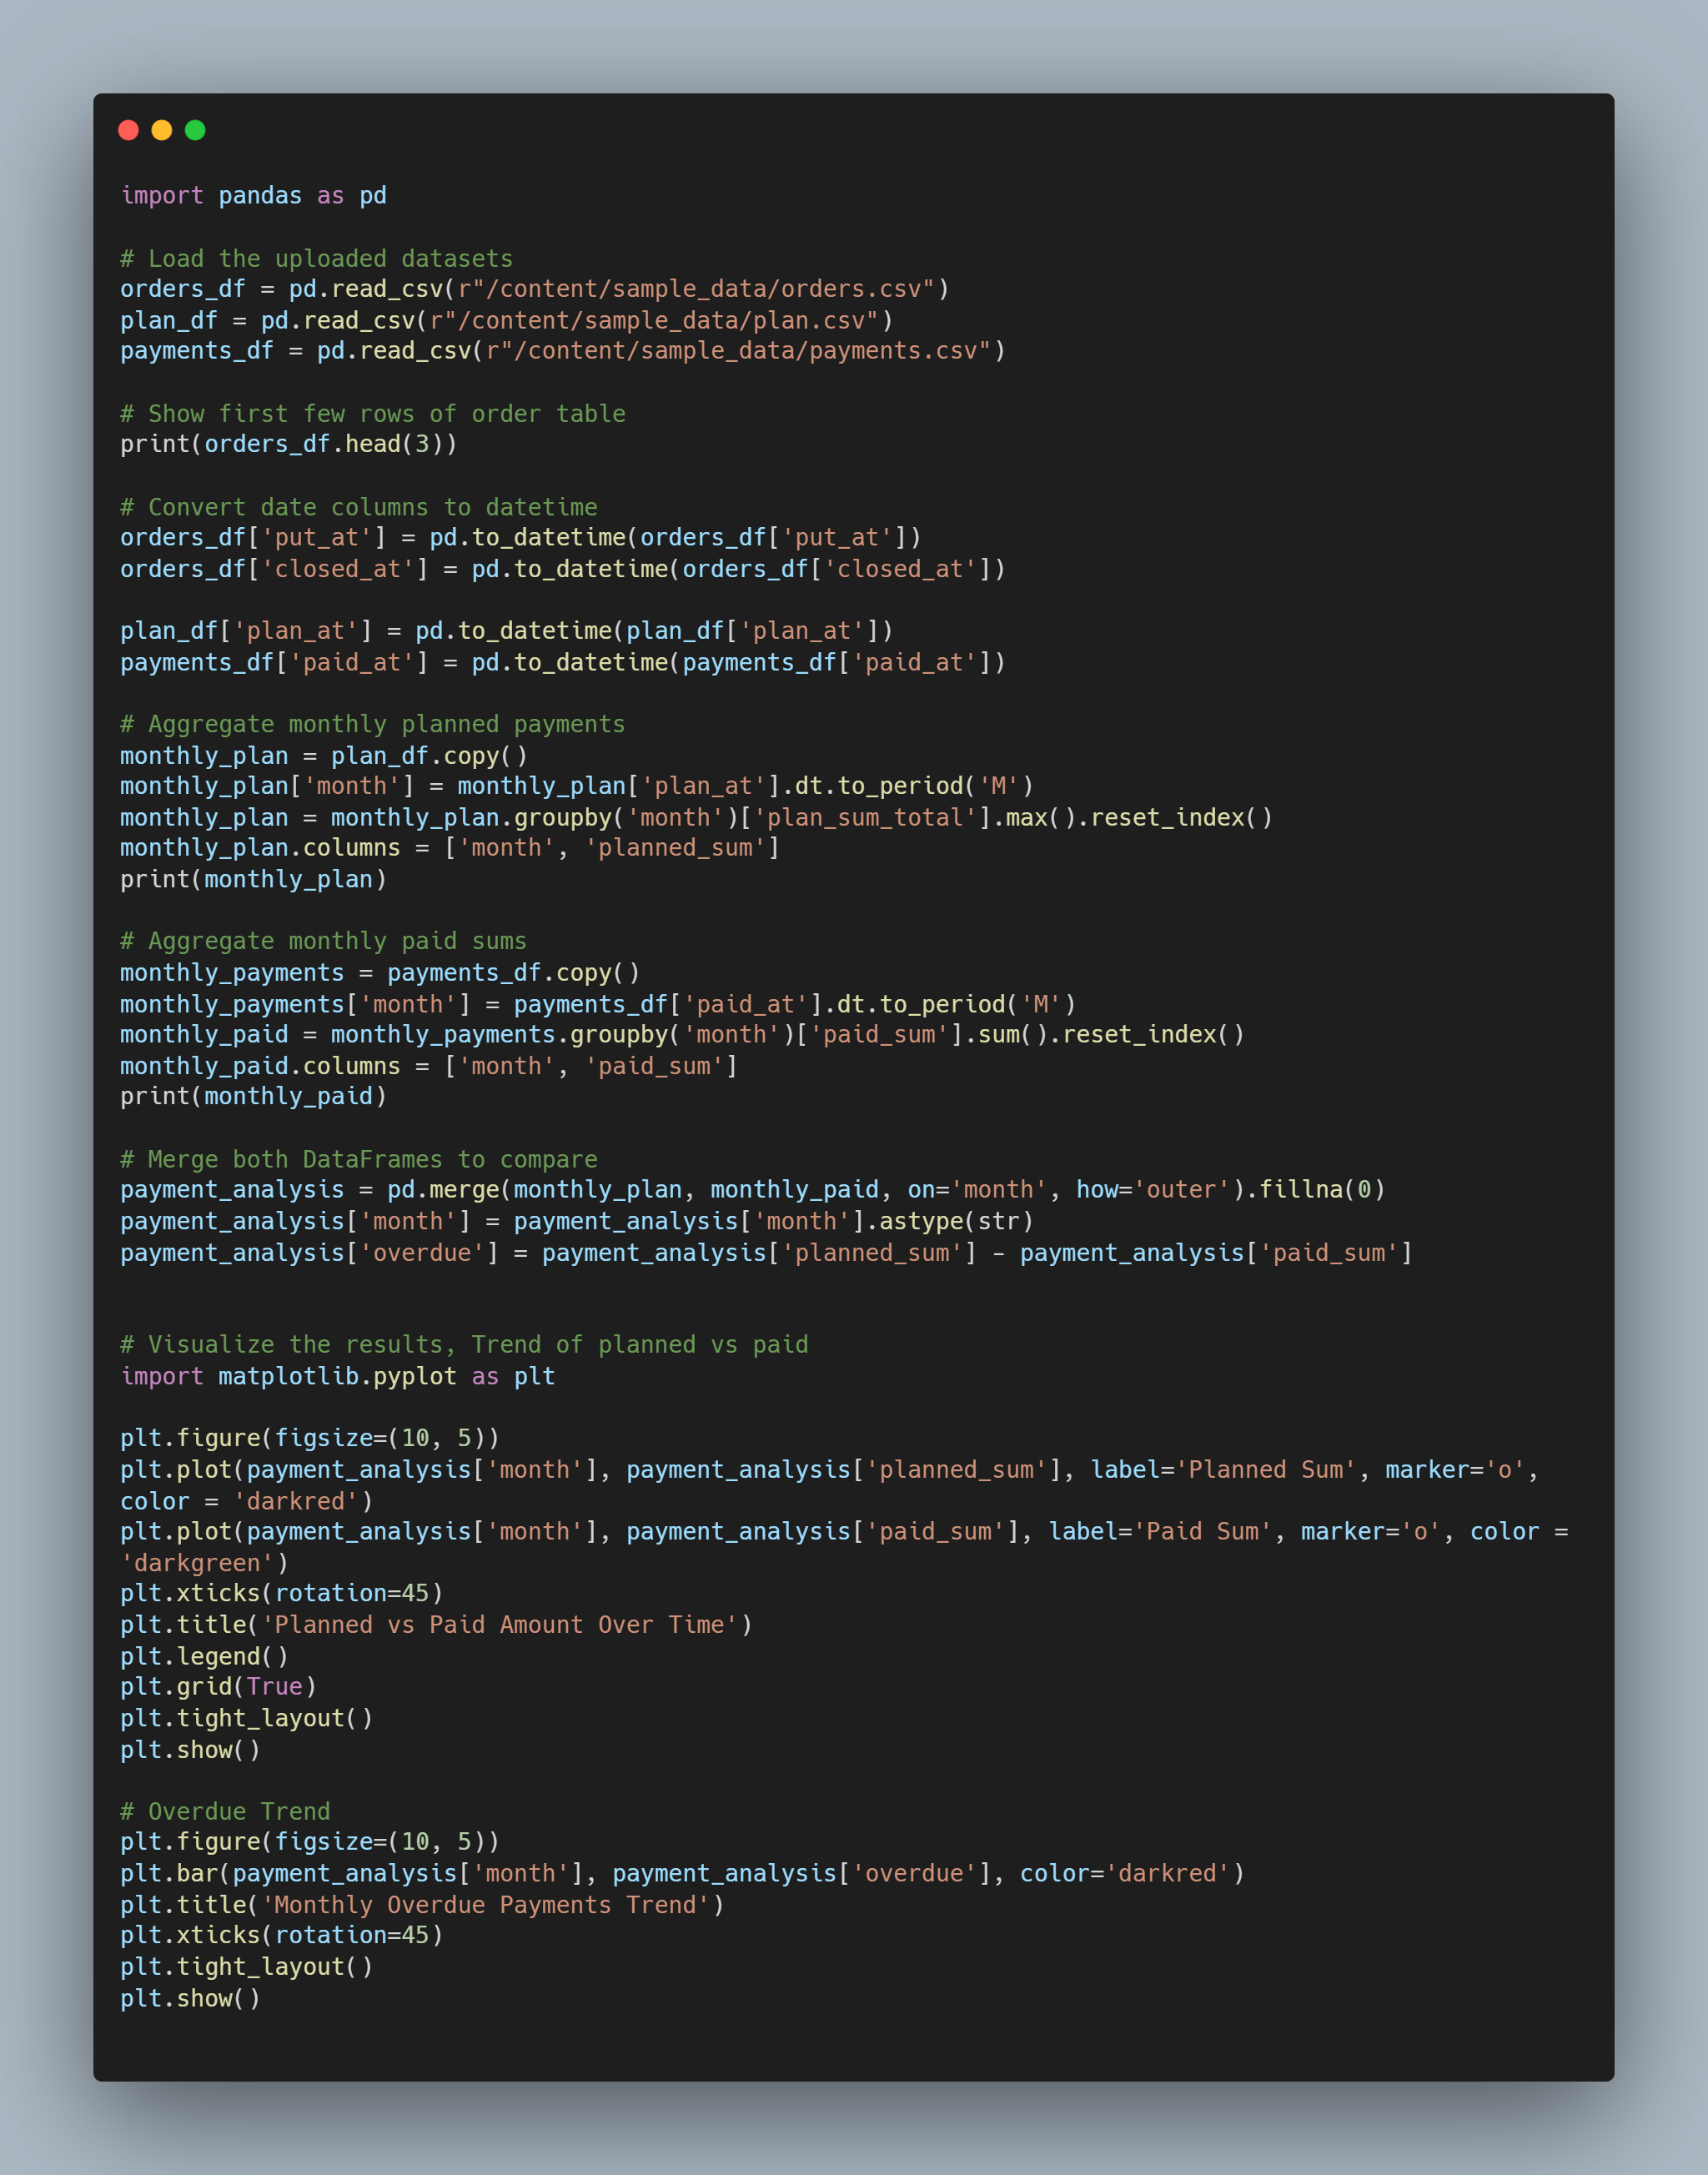Click the green maximize dot
The width and height of the screenshot is (1708, 2175).
pos(195,130)
